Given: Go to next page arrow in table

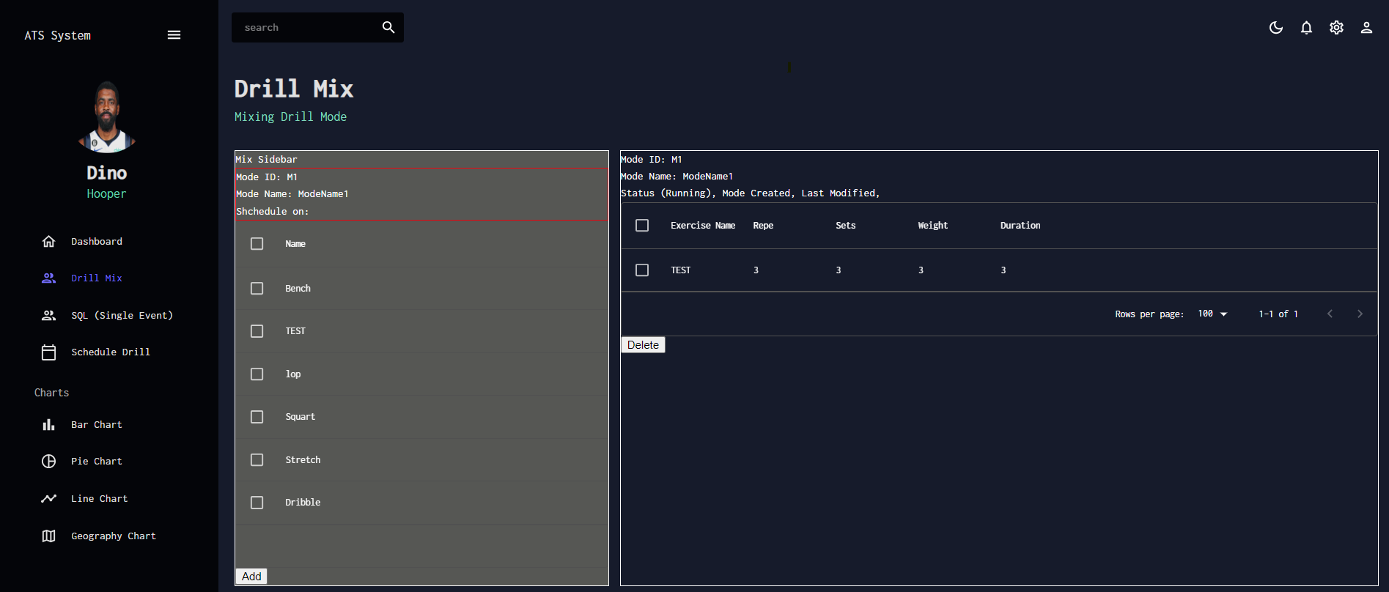Looking at the screenshot, I should pos(1360,314).
